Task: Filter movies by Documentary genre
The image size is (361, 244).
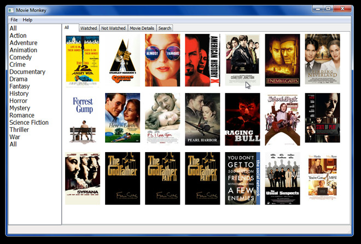Action: tap(27, 72)
